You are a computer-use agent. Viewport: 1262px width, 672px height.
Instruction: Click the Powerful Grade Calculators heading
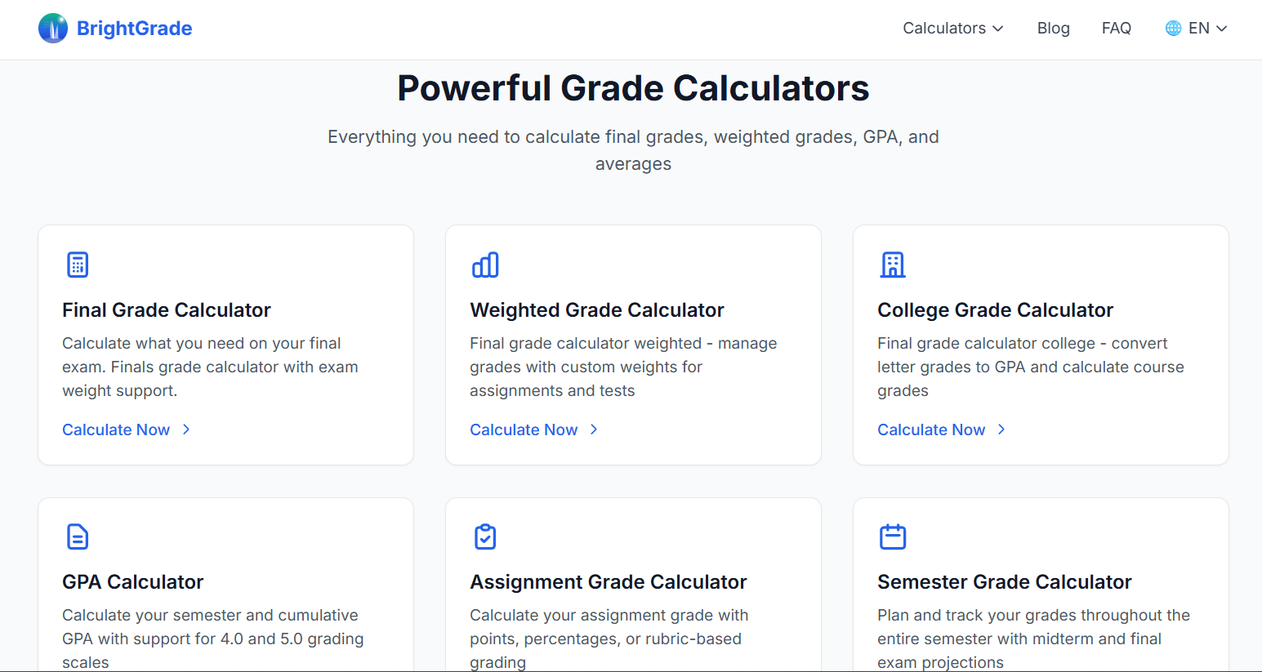pyautogui.click(x=633, y=87)
